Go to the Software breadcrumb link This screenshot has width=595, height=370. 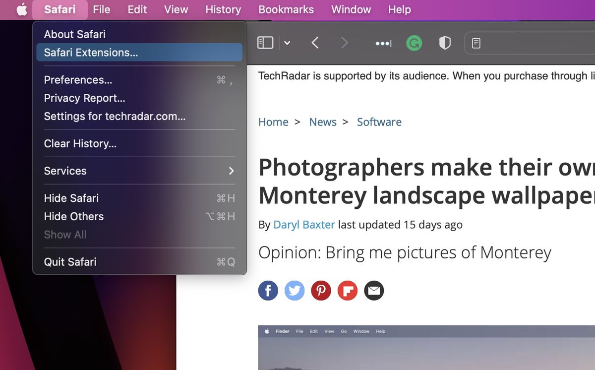click(379, 122)
